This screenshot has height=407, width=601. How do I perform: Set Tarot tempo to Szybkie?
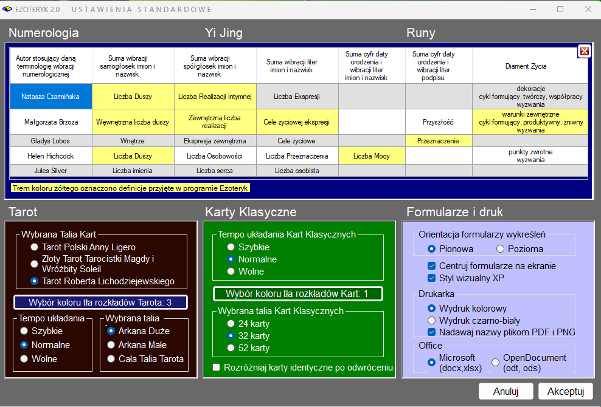24,331
